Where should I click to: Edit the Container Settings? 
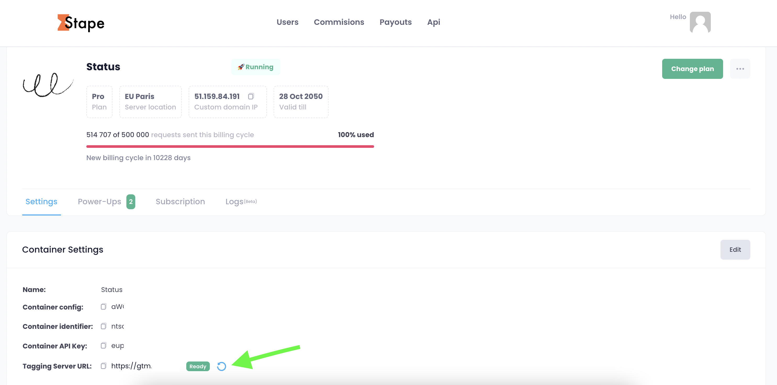click(x=735, y=249)
